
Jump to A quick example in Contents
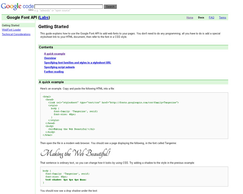tap(55, 54)
